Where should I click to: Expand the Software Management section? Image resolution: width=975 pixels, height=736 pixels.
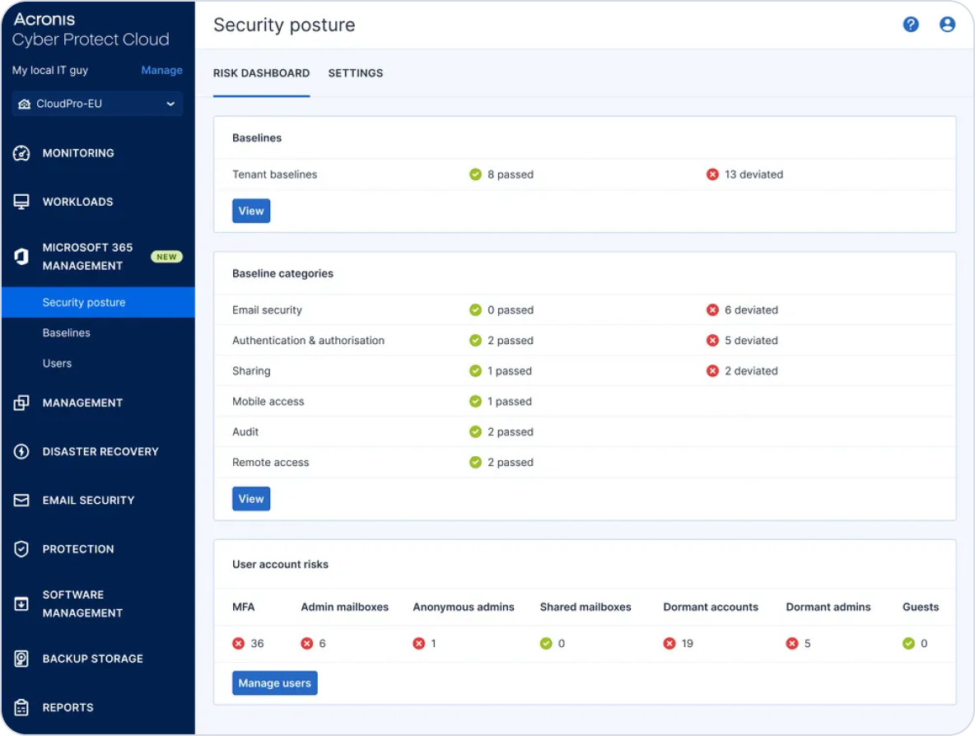[82, 604]
